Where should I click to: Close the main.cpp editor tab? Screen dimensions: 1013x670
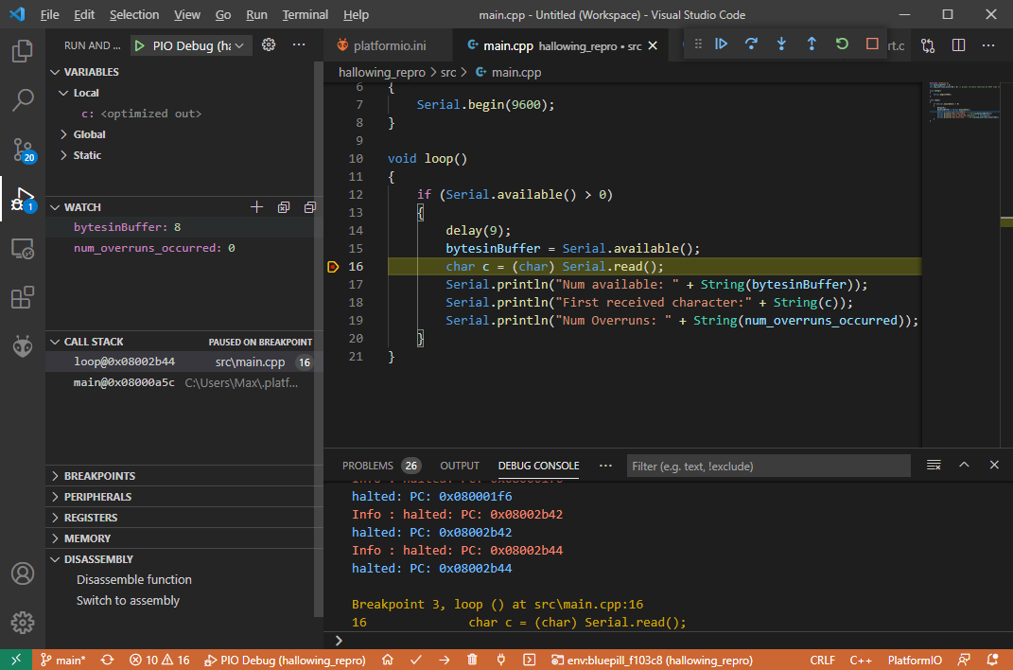654,45
